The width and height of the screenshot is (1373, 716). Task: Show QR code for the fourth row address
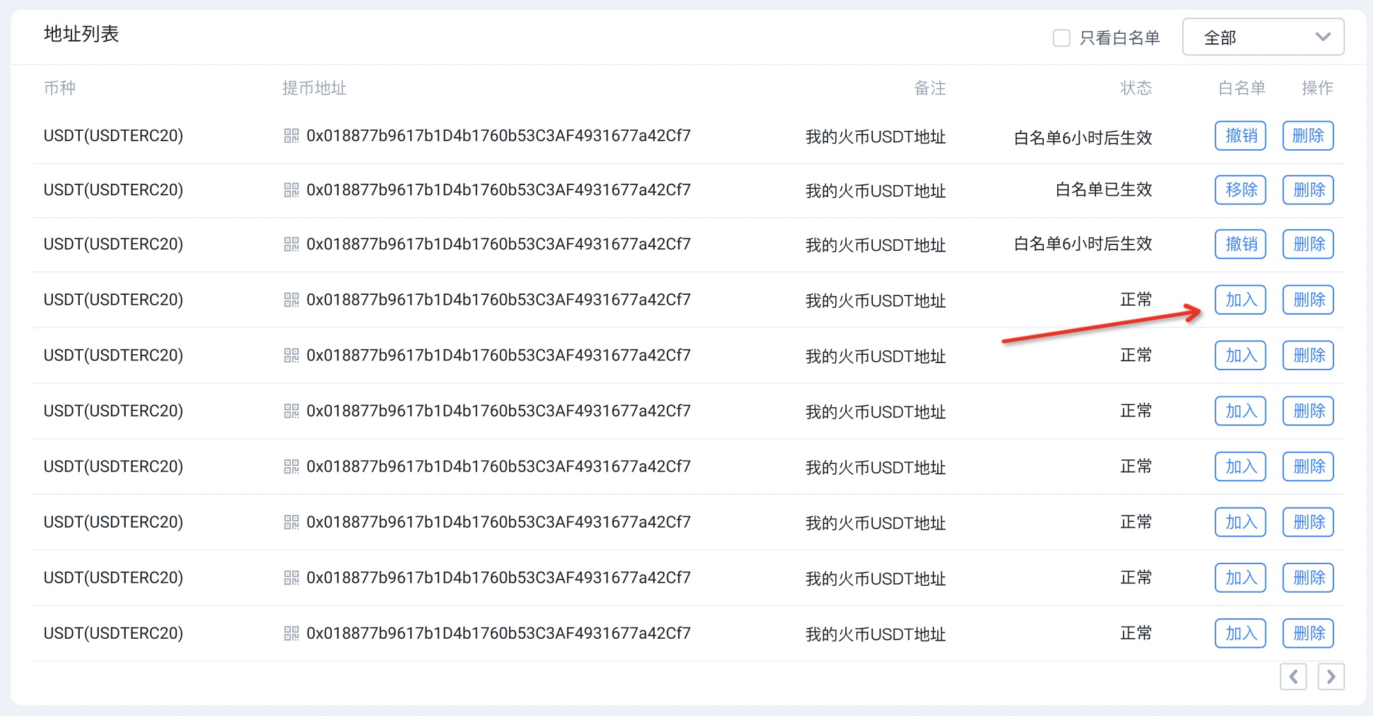click(291, 299)
